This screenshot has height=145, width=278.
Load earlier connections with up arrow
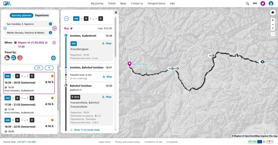click(x=49, y=68)
